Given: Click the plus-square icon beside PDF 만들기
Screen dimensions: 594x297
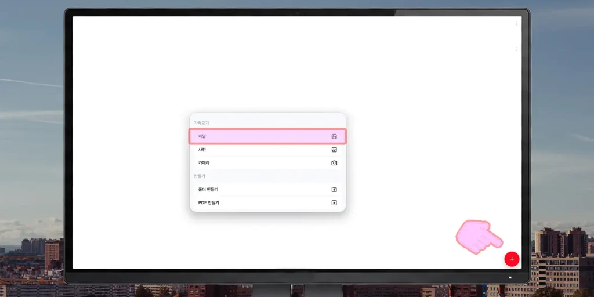Looking at the screenshot, I should [x=334, y=202].
